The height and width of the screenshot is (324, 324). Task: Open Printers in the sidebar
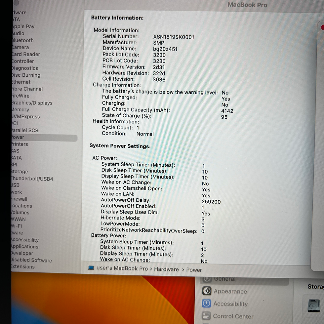coord(20,144)
